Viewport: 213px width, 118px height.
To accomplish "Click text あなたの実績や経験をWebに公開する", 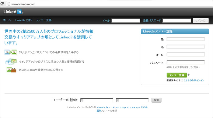I will click(41, 70).
